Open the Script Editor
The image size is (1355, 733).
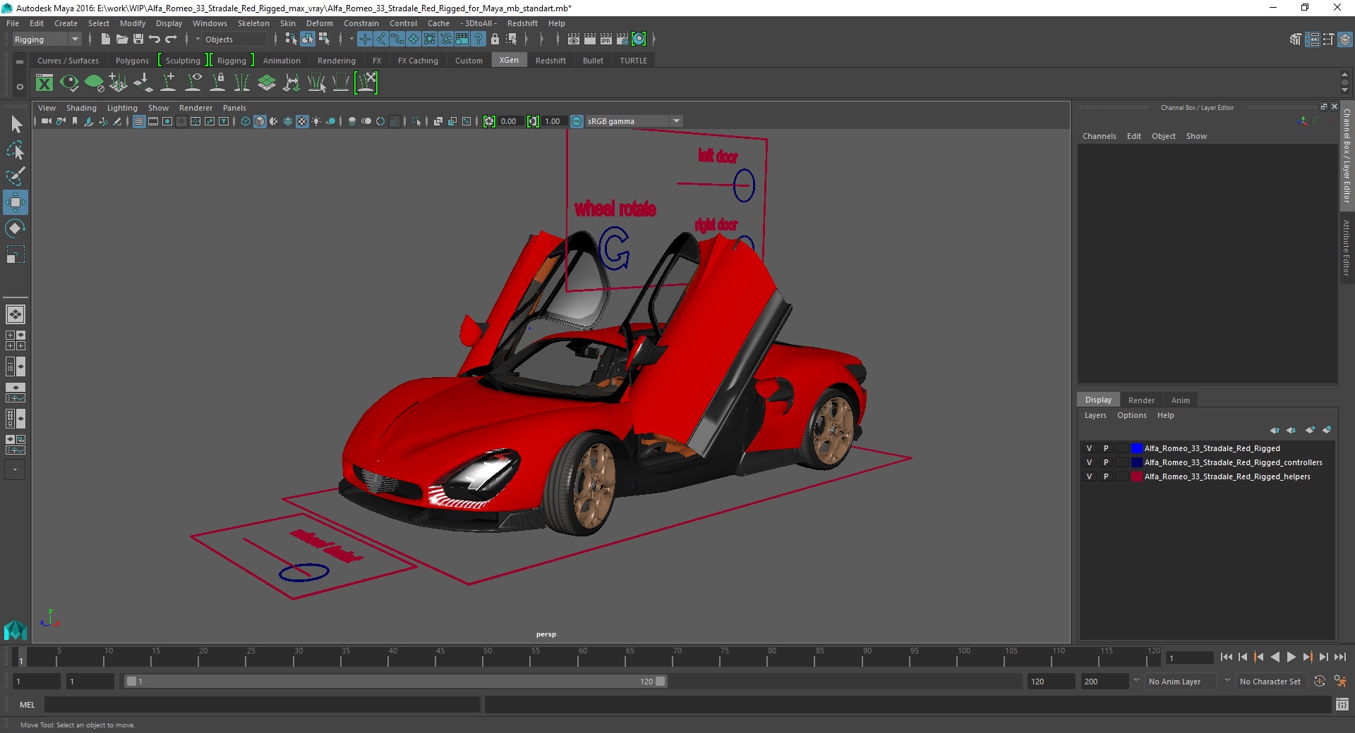tap(1342, 704)
